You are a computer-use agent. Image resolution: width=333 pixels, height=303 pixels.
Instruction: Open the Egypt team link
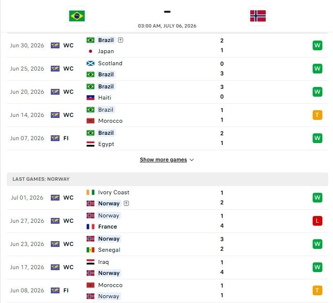(106, 144)
